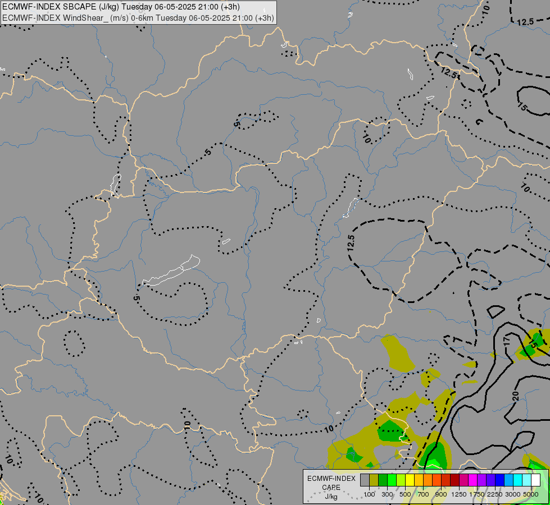Pick the pure blue legend swatch
This screenshot has height=505, width=550.
(500, 480)
